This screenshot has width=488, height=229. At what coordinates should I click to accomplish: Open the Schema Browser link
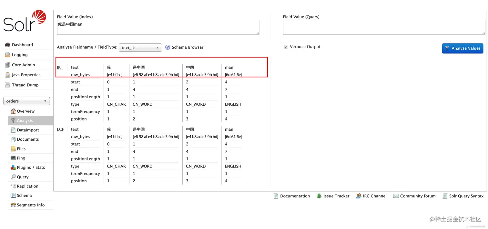click(188, 47)
